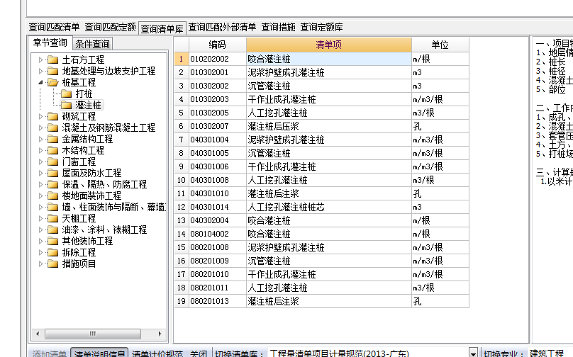Viewport: 573px width, 357px height.
Task: Select 措施项目 tree item label
Action: coord(79,263)
